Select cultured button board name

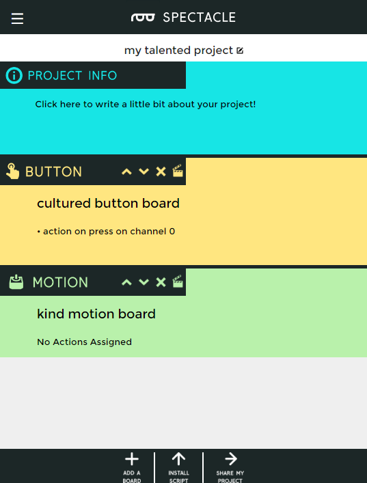[108, 204]
